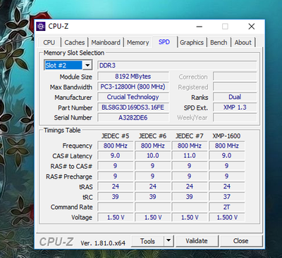Go to the Graphics tab
The height and width of the screenshot is (258, 282).
point(192,43)
